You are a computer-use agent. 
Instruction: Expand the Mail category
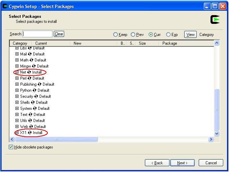pos(17,54)
